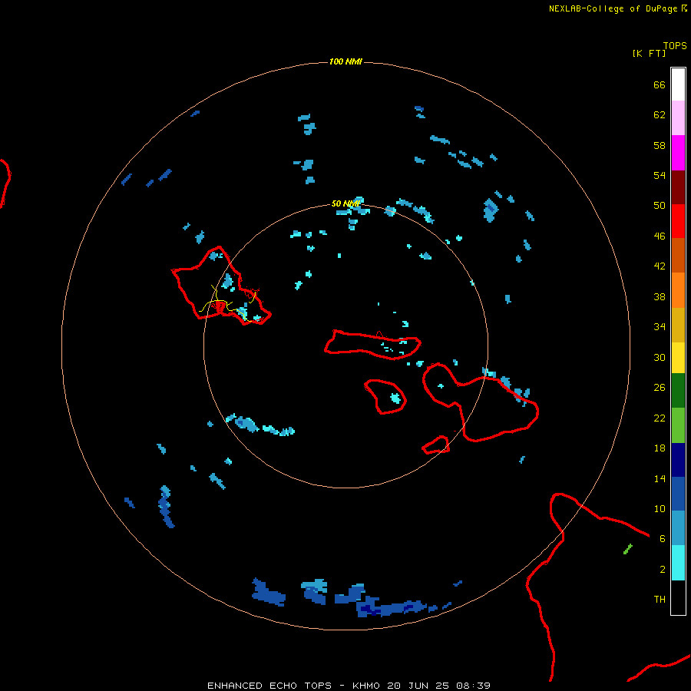
Task: Click the Molokai island outline
Action: point(372,345)
